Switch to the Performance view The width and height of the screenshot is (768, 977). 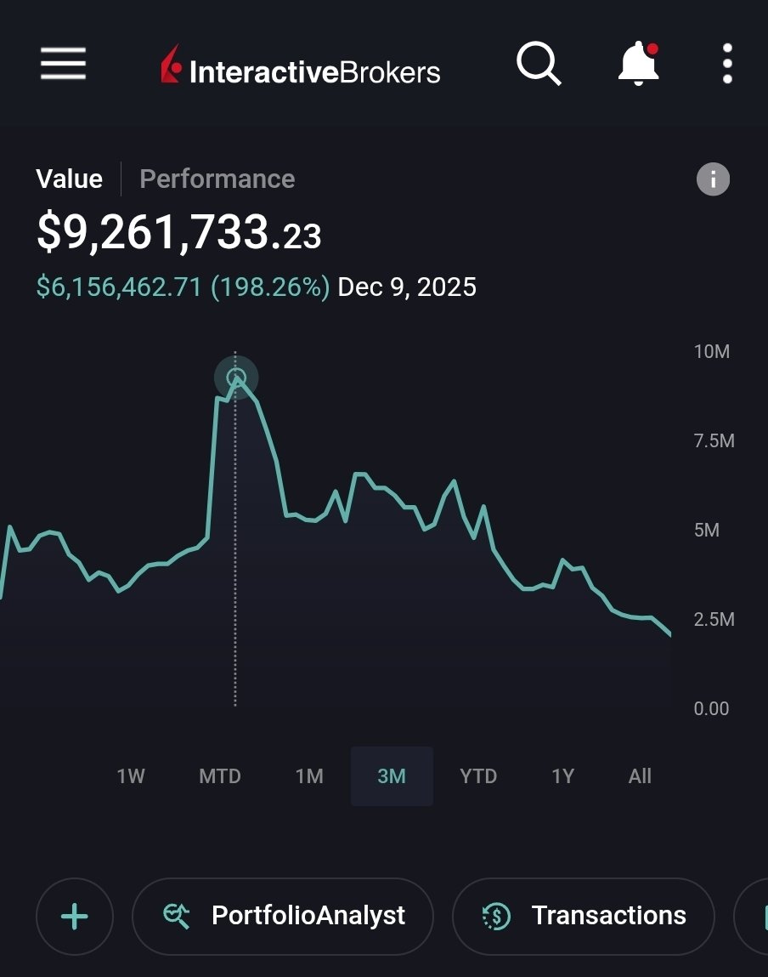pyautogui.click(x=217, y=179)
